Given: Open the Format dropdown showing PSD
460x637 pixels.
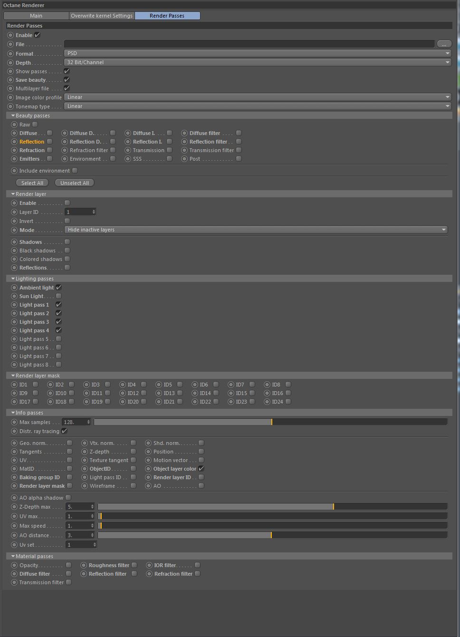Looking at the screenshot, I should click(258, 53).
